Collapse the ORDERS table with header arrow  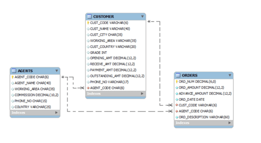click(230, 75)
